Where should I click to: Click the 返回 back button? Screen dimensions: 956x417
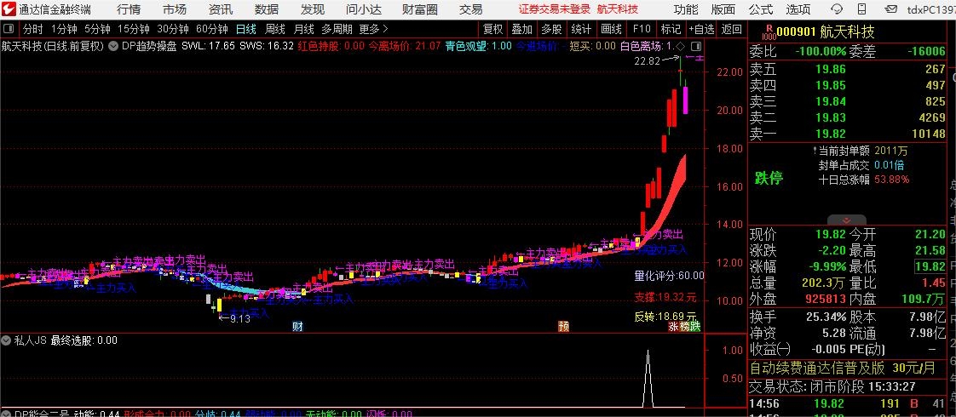(732, 29)
